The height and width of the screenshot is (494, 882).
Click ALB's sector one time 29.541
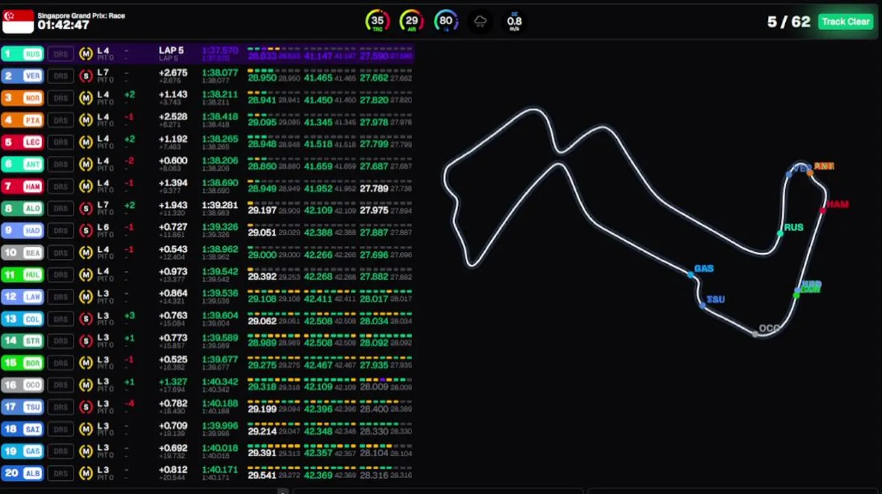pos(262,475)
